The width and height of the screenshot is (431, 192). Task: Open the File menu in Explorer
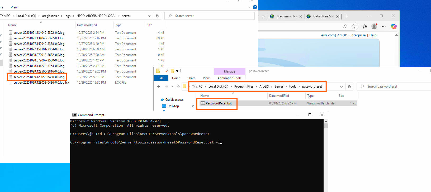161,78
